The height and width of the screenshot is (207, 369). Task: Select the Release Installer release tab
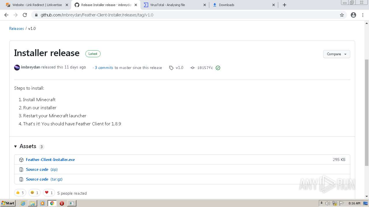point(106,5)
